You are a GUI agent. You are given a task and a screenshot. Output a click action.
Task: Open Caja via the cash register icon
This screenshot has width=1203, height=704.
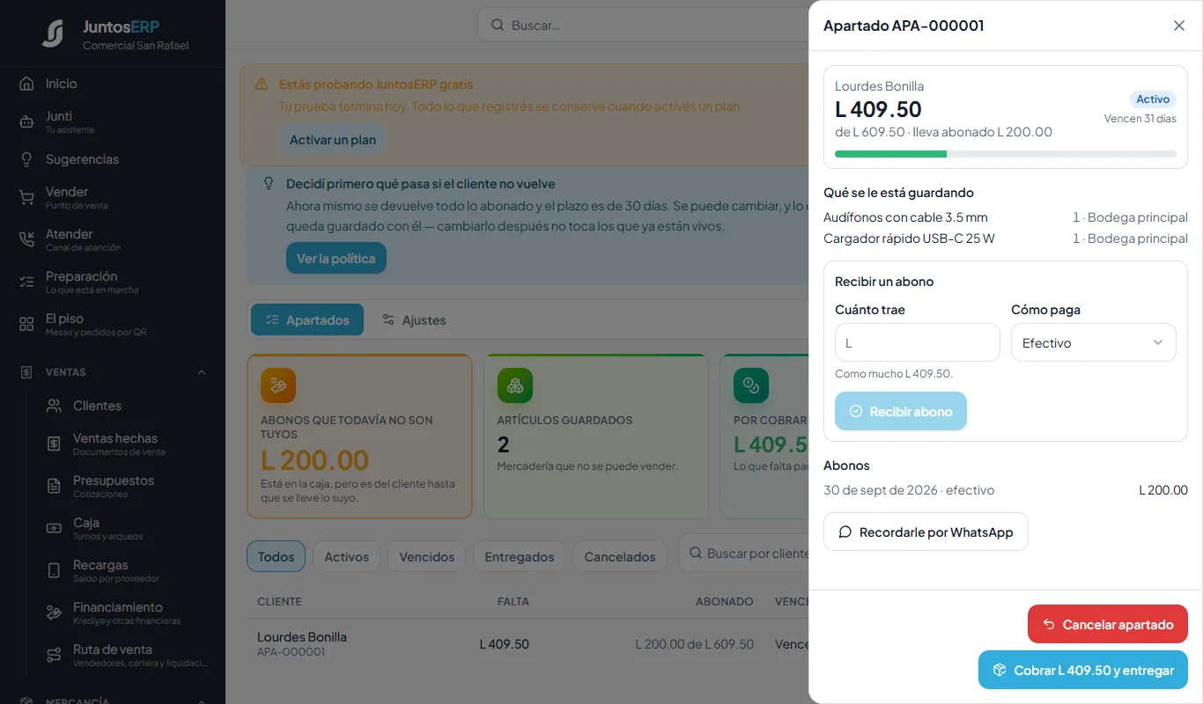click(54, 528)
